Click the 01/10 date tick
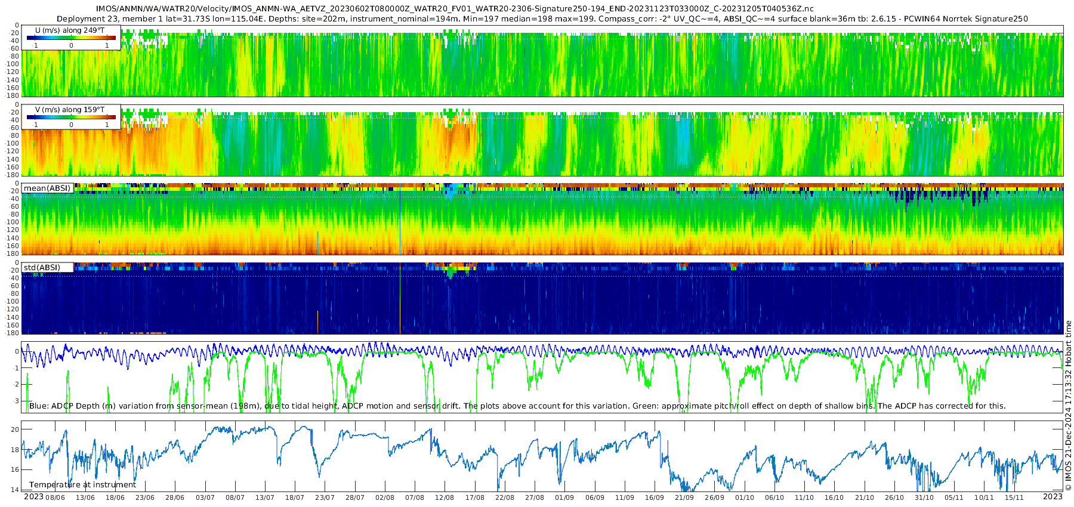The height and width of the screenshot is (507, 1074). 744,497
